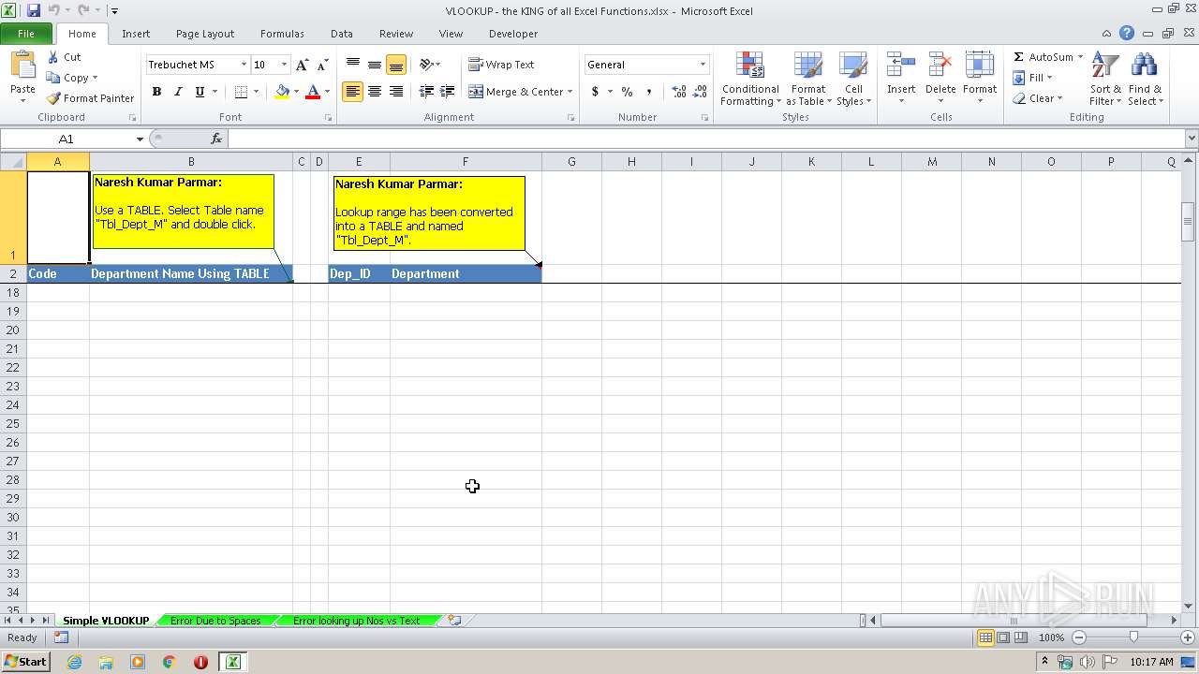1199x674 pixels.
Task: Click Increase Decimal icon
Action: point(679,92)
